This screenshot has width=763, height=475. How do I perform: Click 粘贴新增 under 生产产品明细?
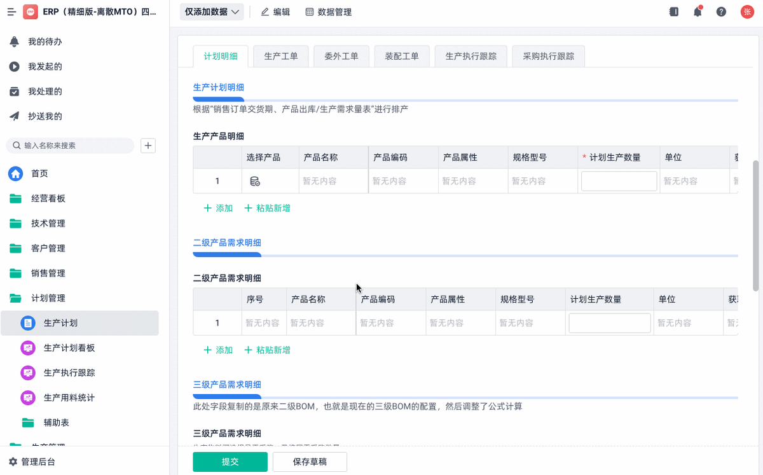click(268, 208)
